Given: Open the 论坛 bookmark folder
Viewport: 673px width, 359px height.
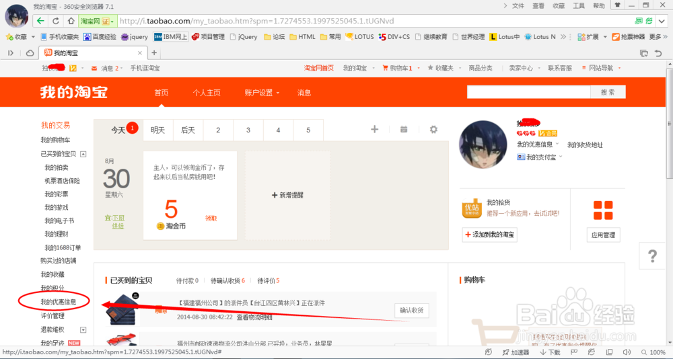Looking at the screenshot, I should pyautogui.click(x=275, y=37).
